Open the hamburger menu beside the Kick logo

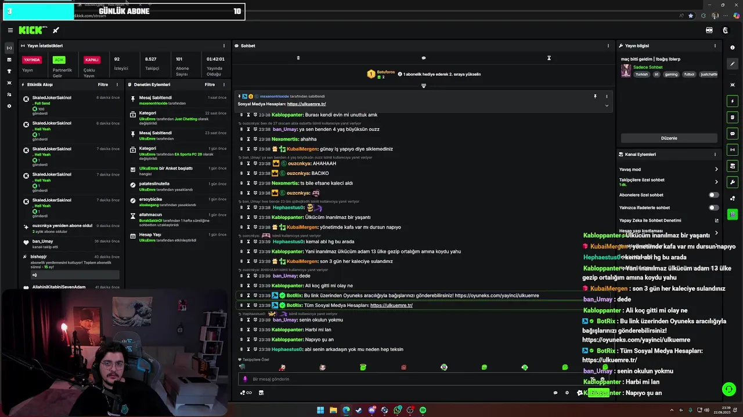[x=10, y=30]
